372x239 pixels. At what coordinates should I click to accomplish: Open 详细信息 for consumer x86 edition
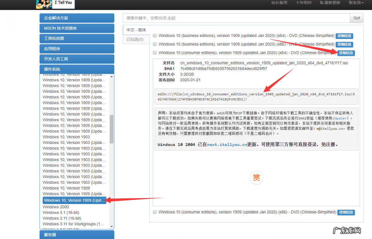pyautogui.click(x=346, y=212)
